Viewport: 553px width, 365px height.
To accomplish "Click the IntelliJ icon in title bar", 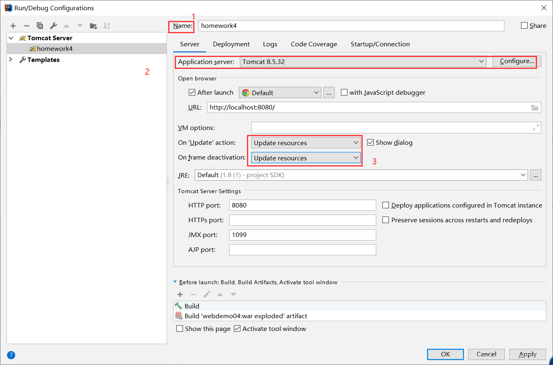I will pyautogui.click(x=8, y=8).
